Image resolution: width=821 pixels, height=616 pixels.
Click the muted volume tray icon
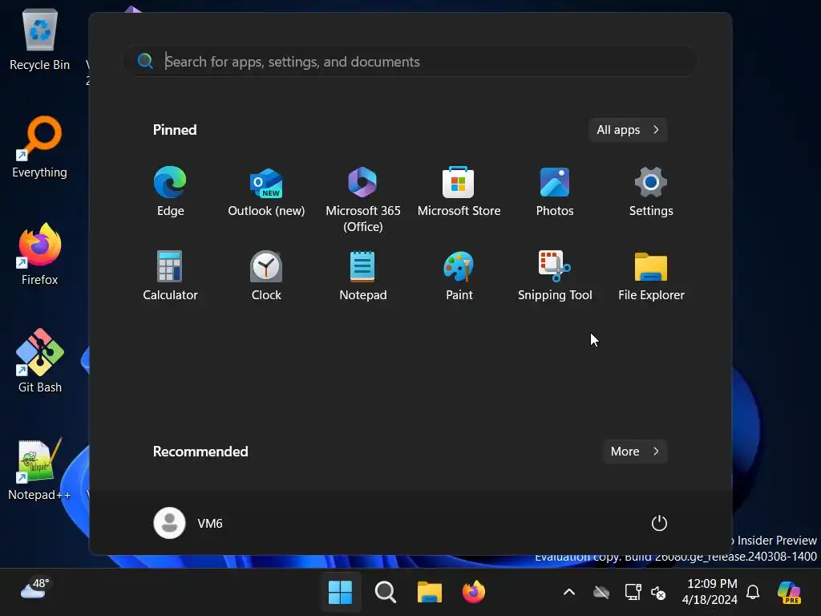[658, 593]
